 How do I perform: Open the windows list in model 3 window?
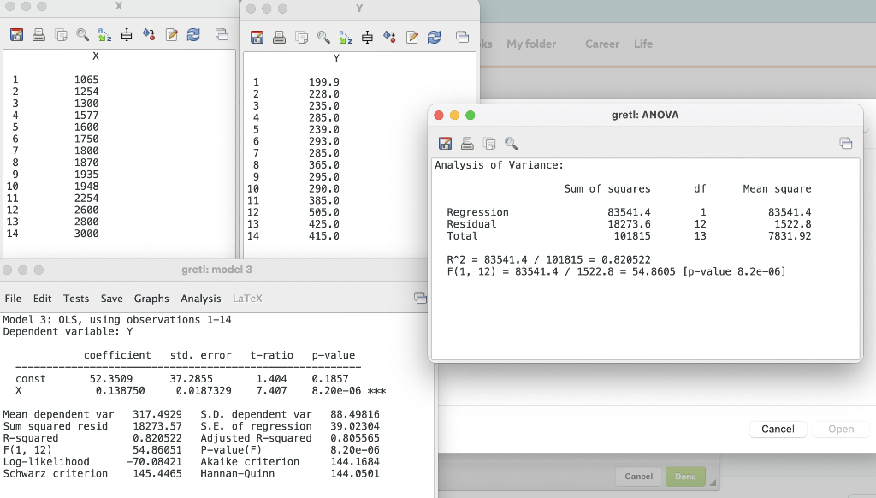point(420,298)
